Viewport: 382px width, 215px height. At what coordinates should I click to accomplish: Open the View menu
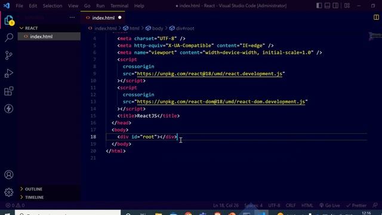pyautogui.click(x=73, y=5)
